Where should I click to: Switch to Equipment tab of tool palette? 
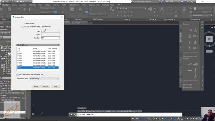(x=181, y=37)
